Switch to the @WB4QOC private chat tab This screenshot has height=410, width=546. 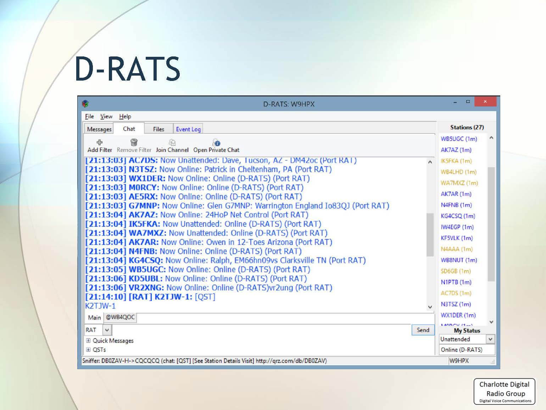coord(120,317)
